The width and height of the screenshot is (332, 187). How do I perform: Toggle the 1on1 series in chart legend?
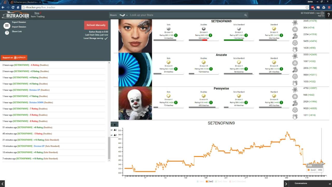[200, 181]
